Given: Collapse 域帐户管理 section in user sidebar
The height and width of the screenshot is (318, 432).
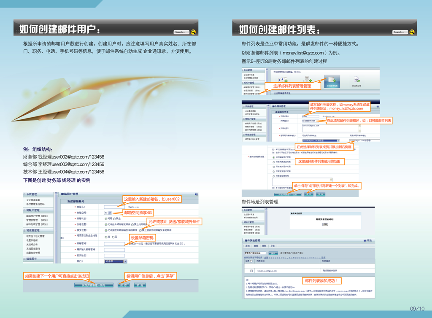Looking at the screenshot, I should 24,210.
